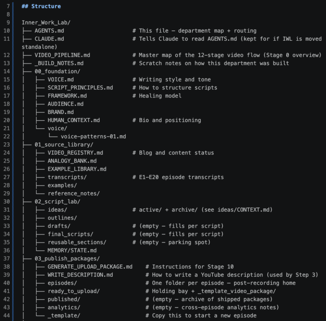The image size is (326, 321).
Task: Click _BUILD_NOTES.md in the tree
Action: (59, 63)
